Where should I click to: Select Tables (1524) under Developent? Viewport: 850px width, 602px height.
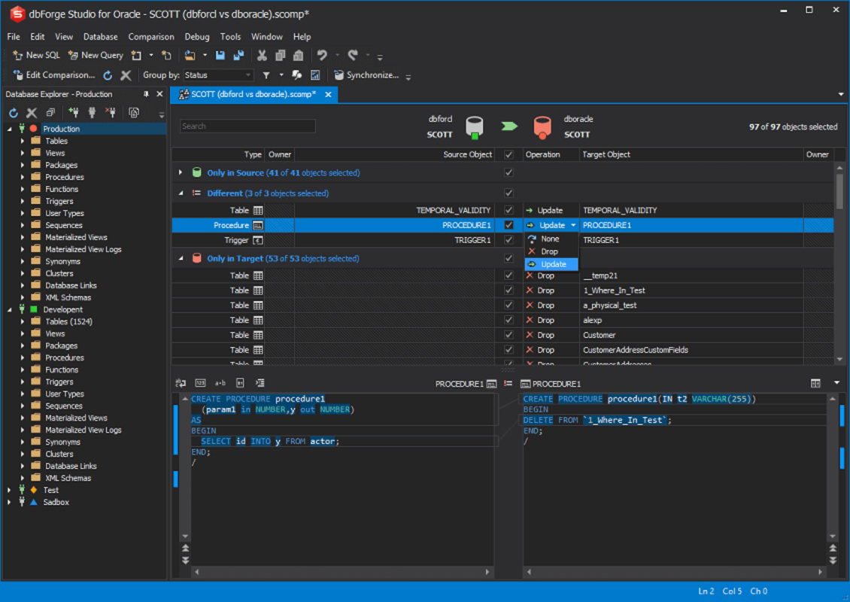pos(69,321)
